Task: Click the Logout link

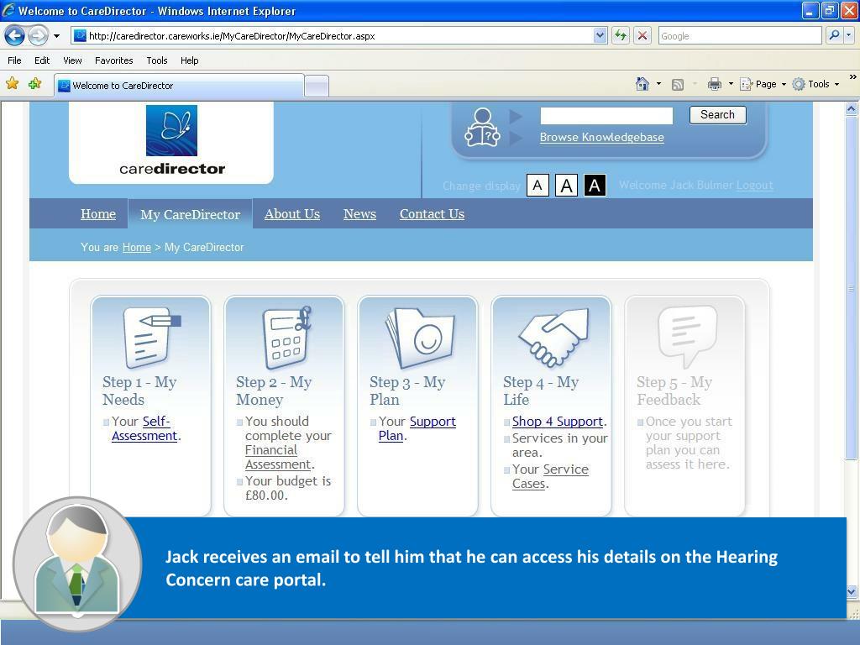Action: 755,186
